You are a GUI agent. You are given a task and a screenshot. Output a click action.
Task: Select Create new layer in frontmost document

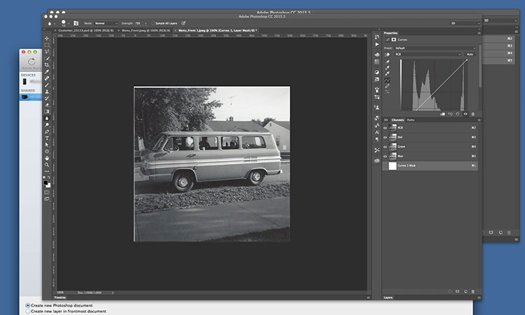tap(28, 311)
